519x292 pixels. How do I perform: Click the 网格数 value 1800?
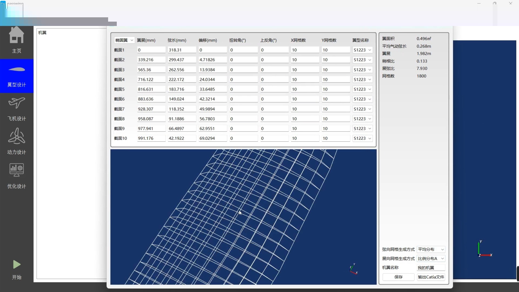[x=421, y=76]
